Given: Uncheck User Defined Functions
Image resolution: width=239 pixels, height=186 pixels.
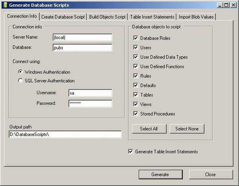Looking at the screenshot, I should tap(135, 66).
